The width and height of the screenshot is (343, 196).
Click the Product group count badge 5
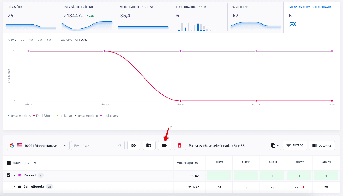point(41,175)
